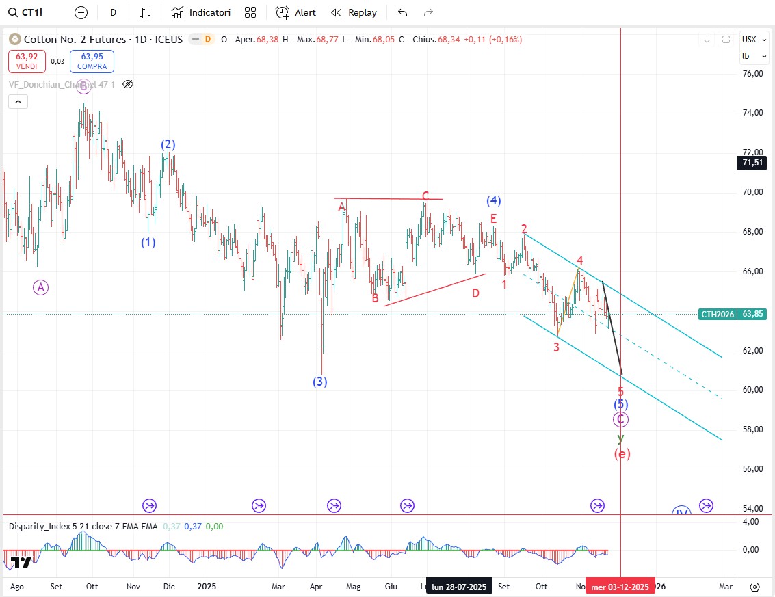Select the blue (1) wave label

point(148,242)
